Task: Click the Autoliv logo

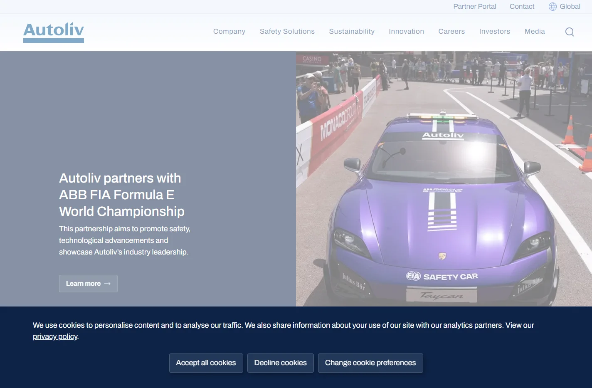Action: [54, 32]
